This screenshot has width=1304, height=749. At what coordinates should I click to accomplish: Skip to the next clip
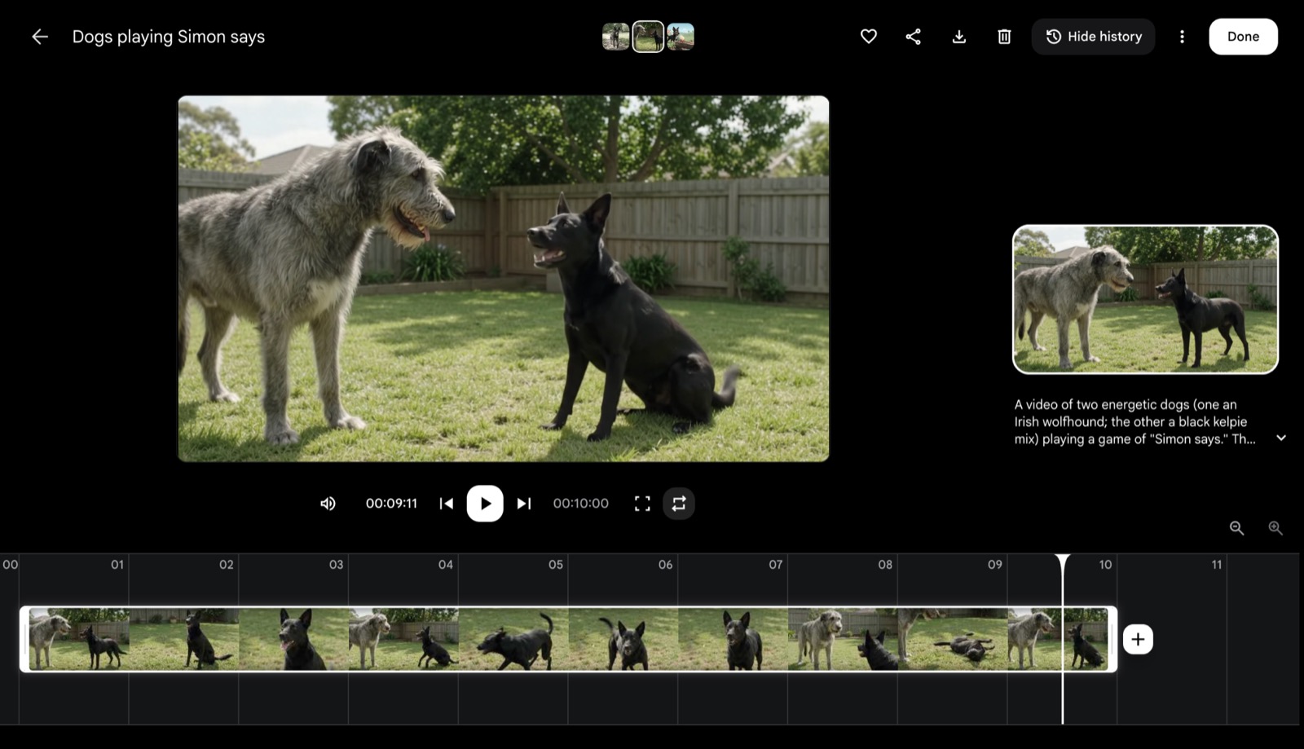(524, 504)
